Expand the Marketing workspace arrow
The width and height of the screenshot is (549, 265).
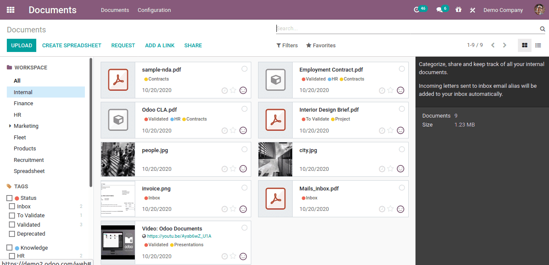click(10, 126)
